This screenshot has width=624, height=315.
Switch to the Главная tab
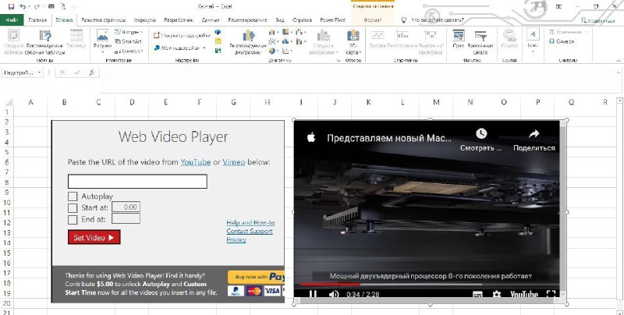pos(37,20)
